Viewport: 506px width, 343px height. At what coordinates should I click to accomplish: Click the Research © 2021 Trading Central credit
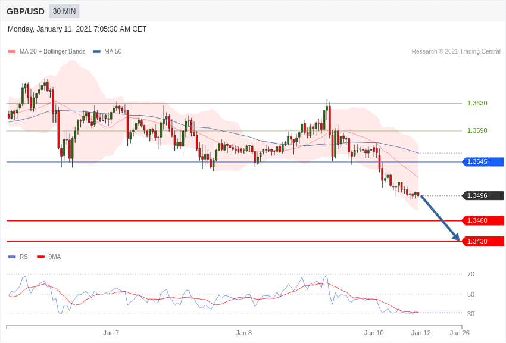456,52
